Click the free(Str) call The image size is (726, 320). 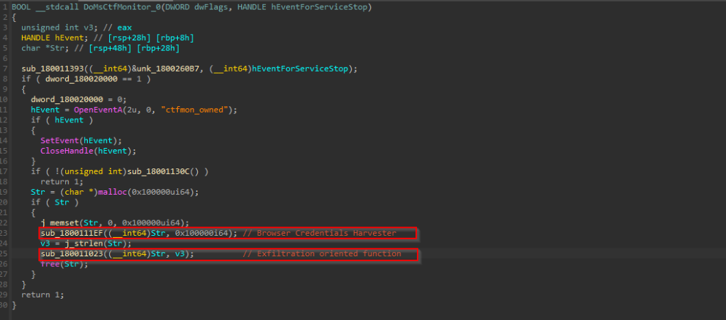pos(58,264)
